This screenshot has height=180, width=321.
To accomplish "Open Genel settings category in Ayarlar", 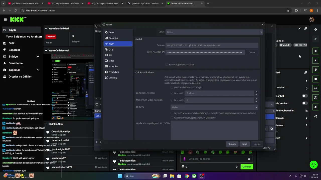I will click(118, 32).
